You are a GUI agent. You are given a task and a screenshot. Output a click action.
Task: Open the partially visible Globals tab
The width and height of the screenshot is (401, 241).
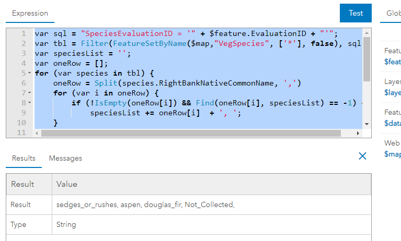click(x=393, y=14)
